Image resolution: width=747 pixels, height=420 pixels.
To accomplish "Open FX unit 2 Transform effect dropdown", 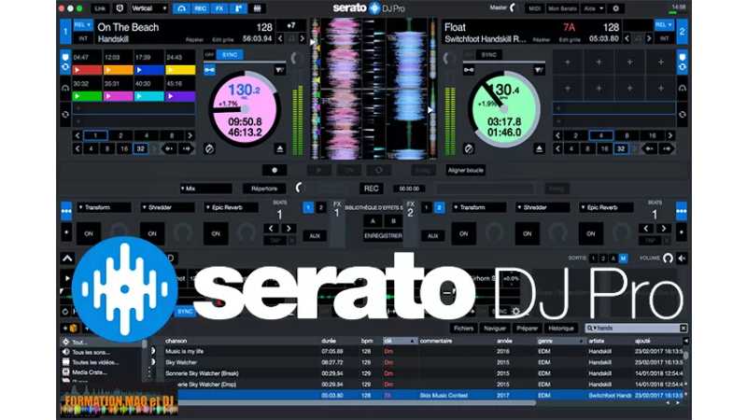I will coord(479,207).
